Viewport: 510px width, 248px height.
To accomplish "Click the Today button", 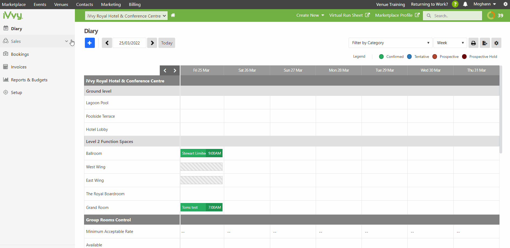I will (x=167, y=43).
